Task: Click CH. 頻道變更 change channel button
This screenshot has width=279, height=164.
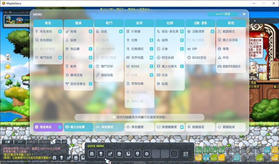Action: coord(109,127)
